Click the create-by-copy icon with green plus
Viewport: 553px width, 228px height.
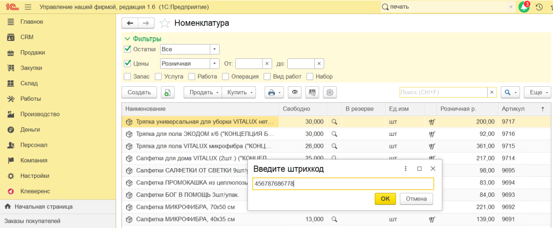[x=168, y=93]
